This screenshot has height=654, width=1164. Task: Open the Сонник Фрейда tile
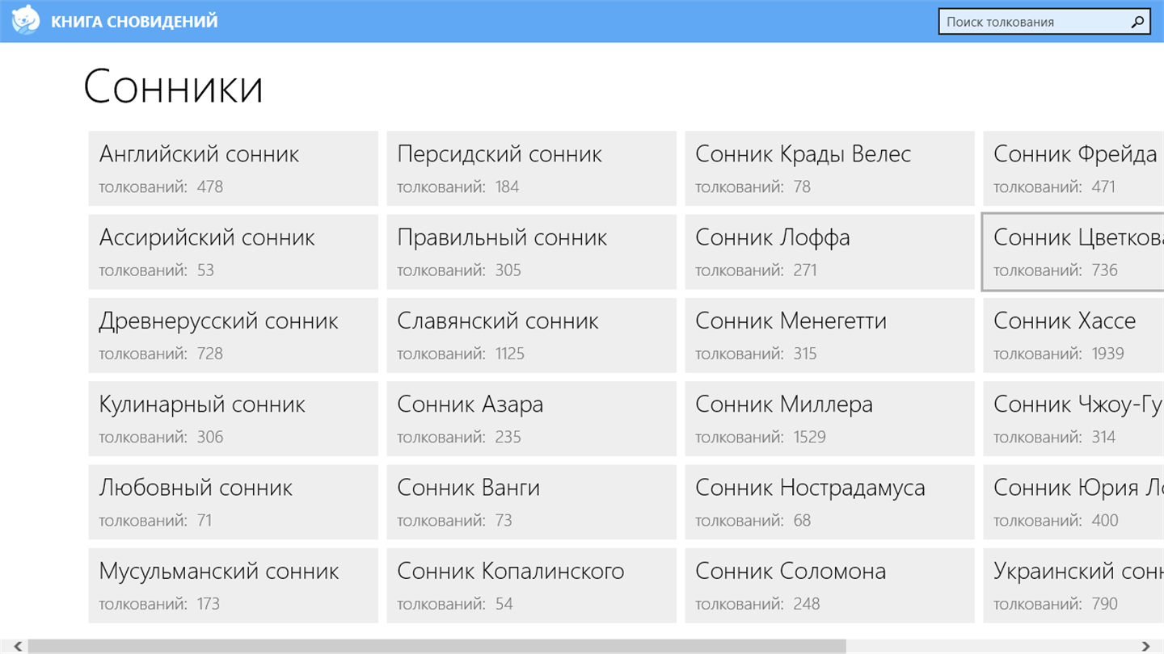coord(1073,169)
